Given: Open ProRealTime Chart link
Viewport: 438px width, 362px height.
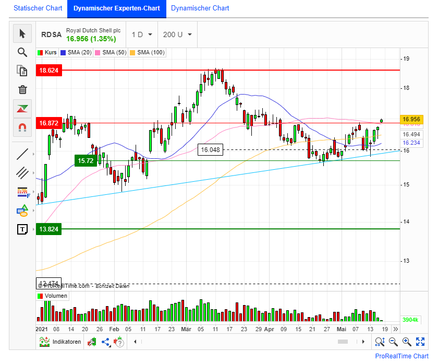Looking at the screenshot, I should click(401, 356).
